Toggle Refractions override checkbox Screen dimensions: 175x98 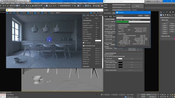pos(105,67)
